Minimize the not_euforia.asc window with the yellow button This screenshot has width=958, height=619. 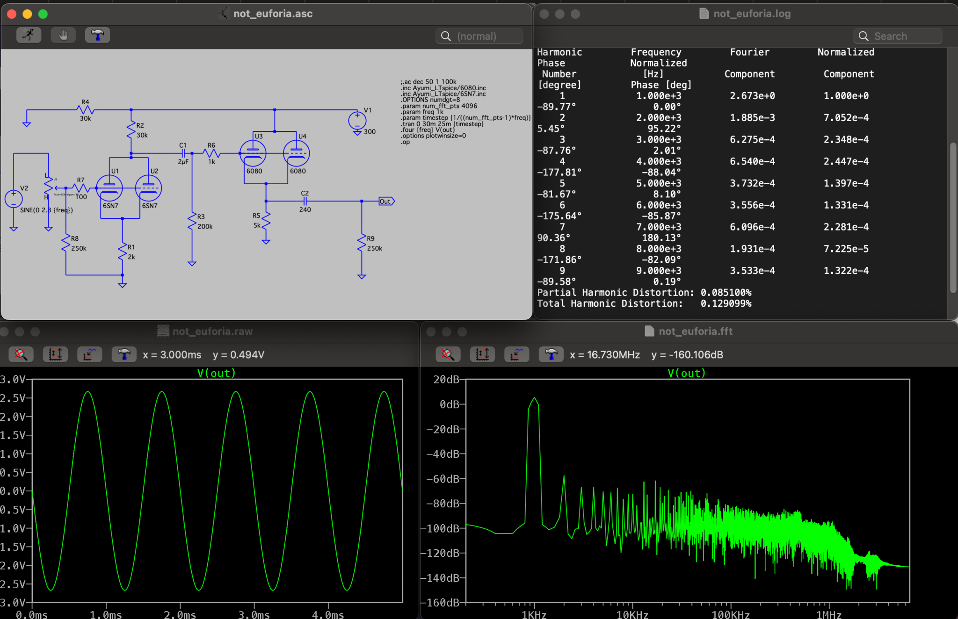[28, 14]
